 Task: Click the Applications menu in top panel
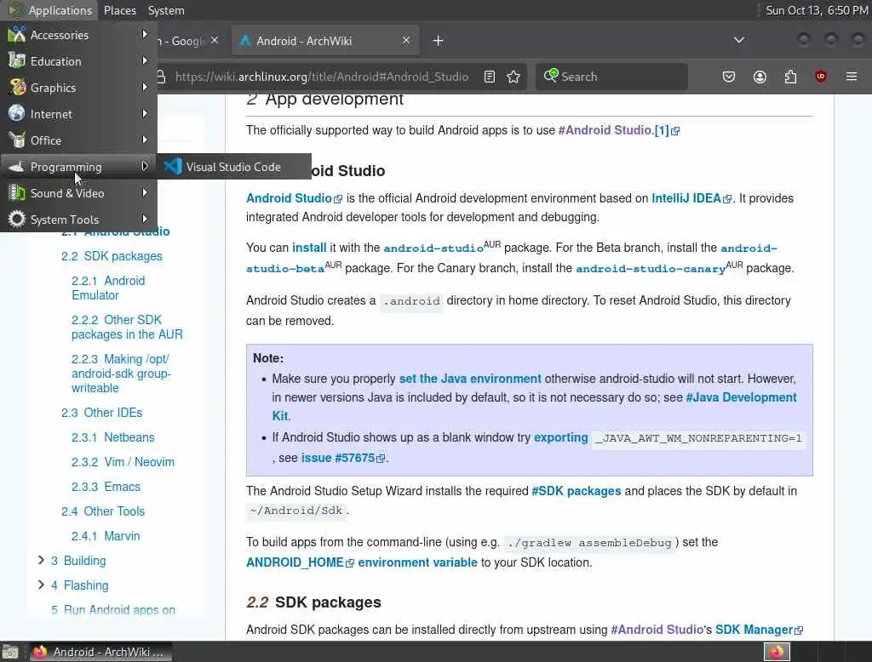(x=50, y=10)
